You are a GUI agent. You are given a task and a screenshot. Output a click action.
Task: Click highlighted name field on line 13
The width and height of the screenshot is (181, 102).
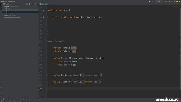pos(74,48)
